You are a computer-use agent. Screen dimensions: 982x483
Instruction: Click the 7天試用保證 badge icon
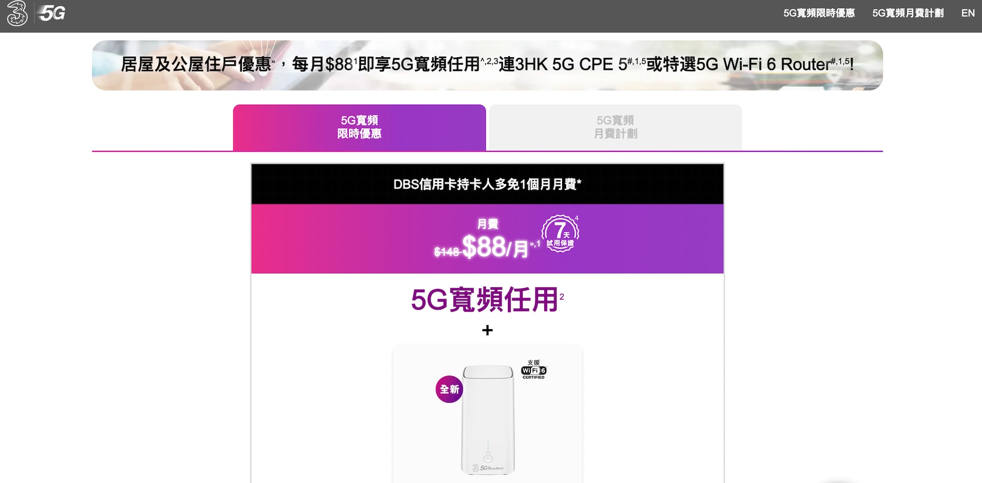point(560,234)
